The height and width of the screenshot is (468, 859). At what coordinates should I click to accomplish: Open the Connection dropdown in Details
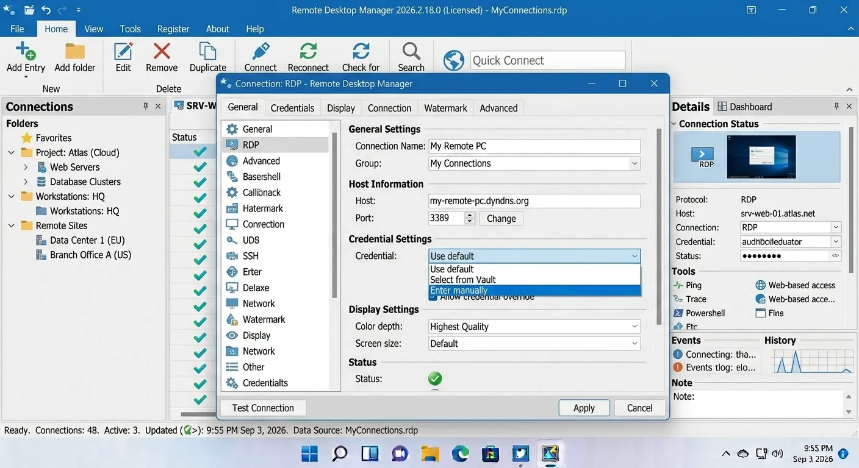[x=836, y=227]
